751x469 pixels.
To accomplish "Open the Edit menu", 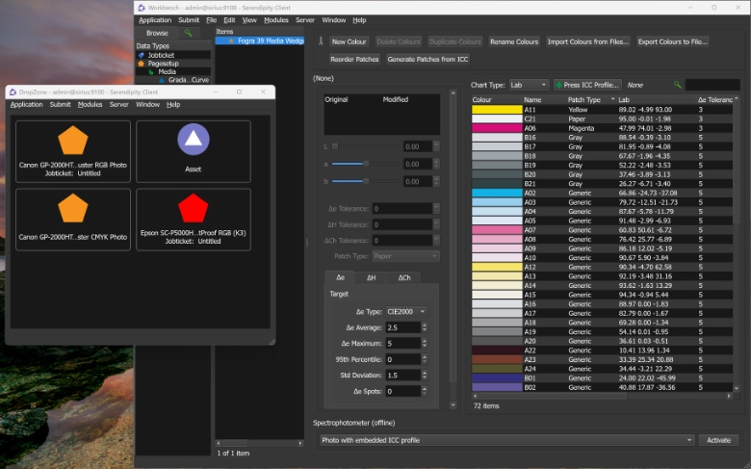I will [x=229, y=20].
